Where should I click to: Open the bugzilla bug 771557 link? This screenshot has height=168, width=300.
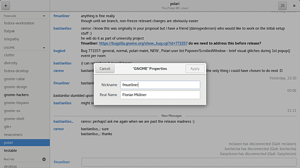(x=143, y=43)
